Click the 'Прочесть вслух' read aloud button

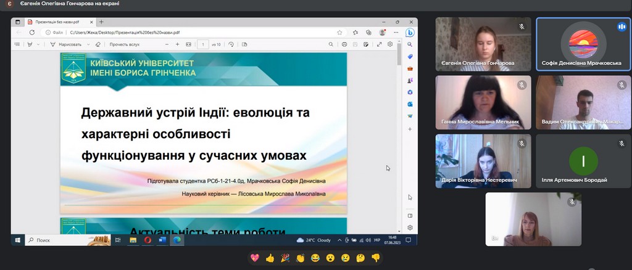(124, 44)
